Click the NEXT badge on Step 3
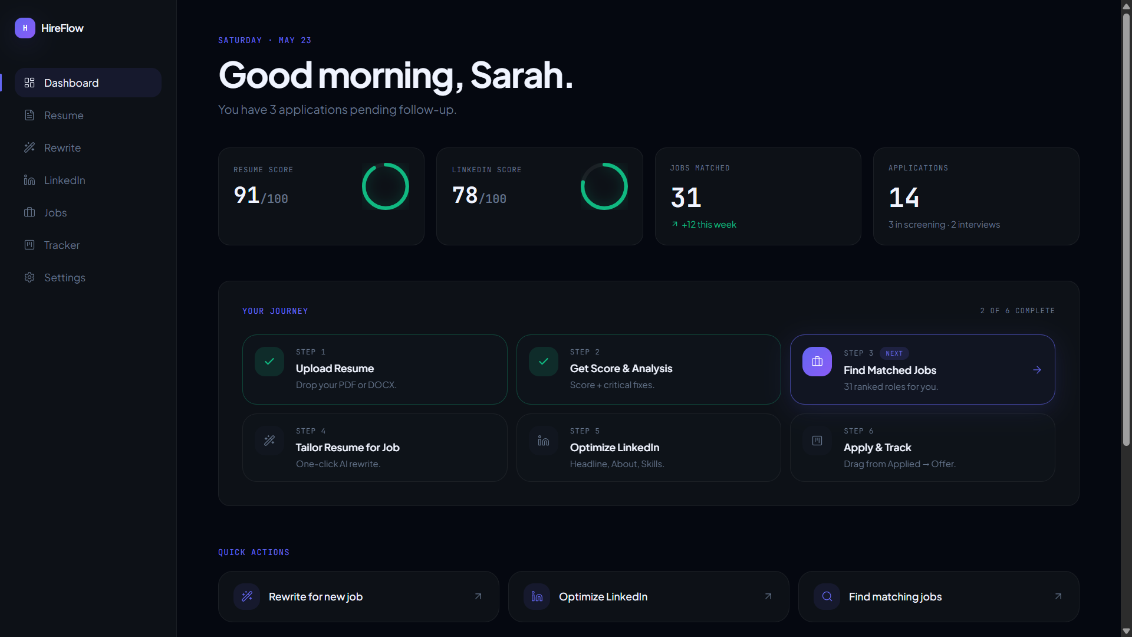 pos(894,353)
